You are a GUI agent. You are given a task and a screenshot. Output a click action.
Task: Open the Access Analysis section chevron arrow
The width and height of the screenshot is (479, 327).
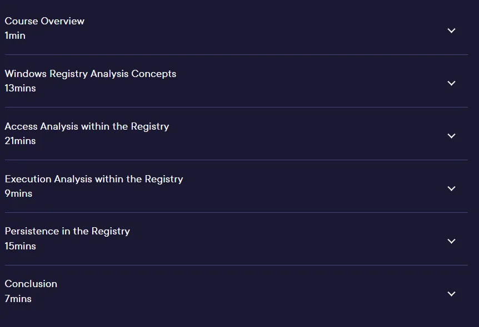point(451,136)
